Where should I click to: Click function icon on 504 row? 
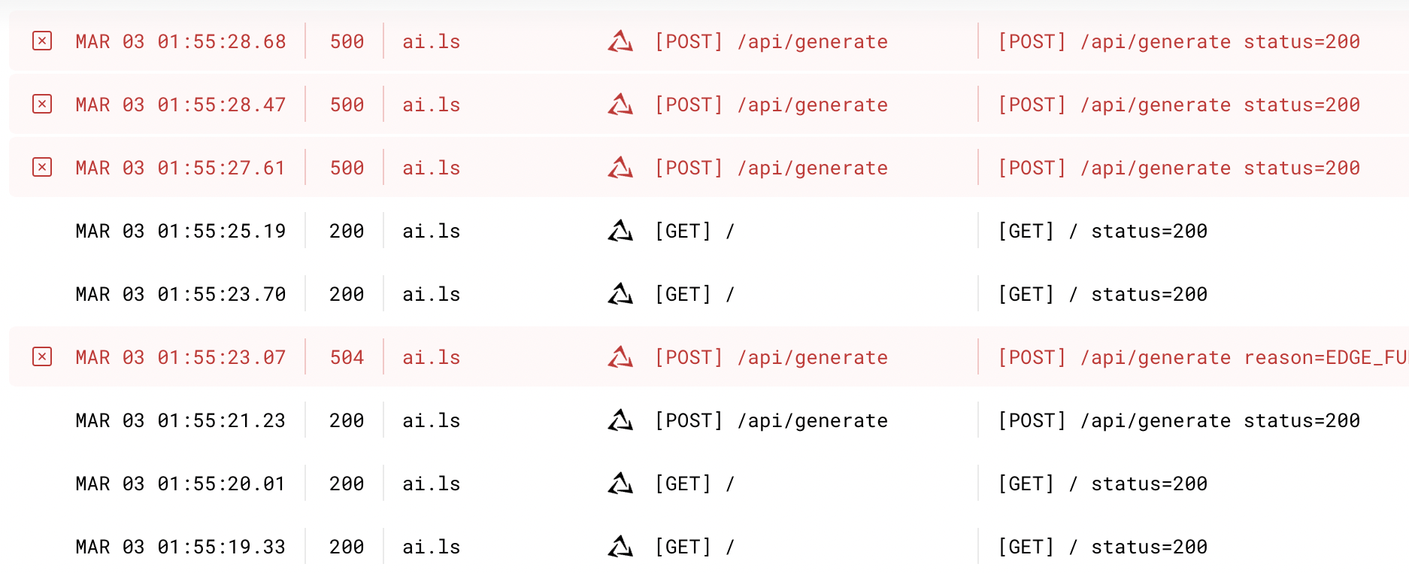click(x=620, y=357)
